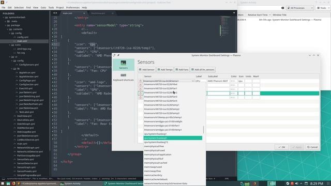Open the Goto menu
The width and height of the screenshot is (331, 186).
point(43,8)
